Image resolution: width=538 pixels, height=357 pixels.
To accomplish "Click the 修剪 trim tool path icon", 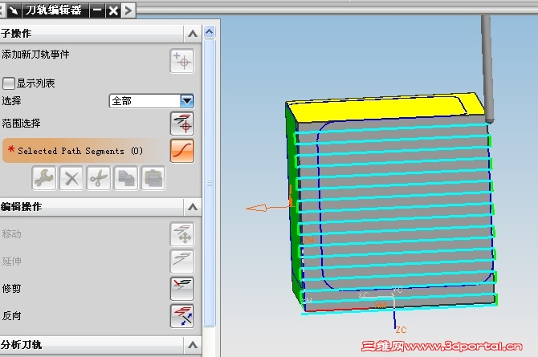I will pos(182,289).
